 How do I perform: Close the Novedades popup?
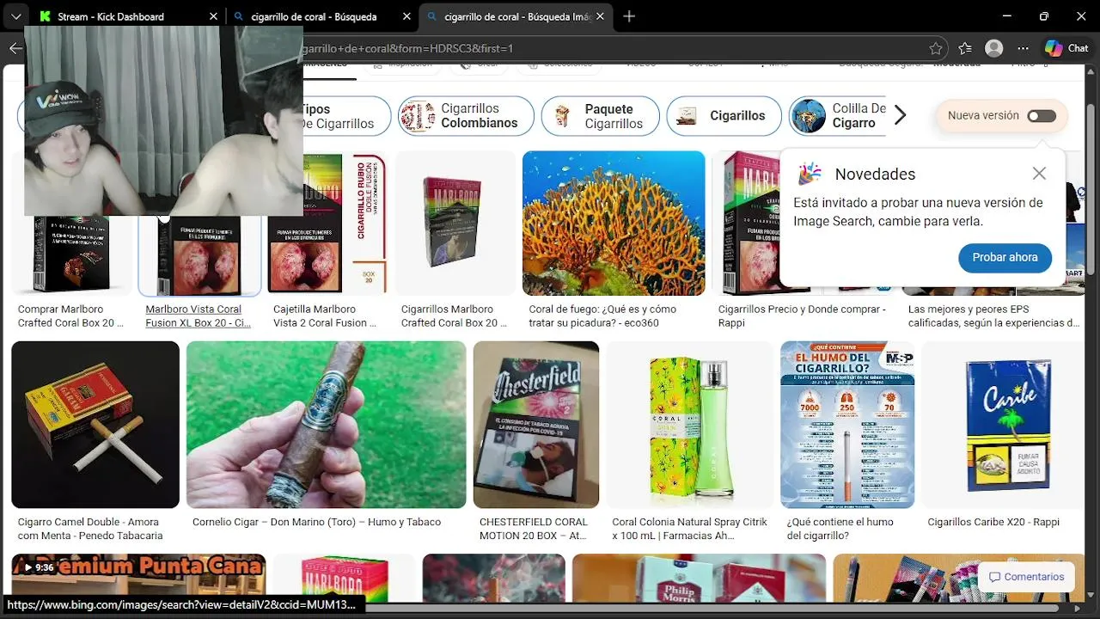1039,174
